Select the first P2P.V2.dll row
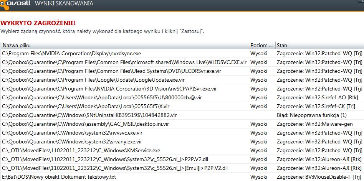Image resolution: width=364 pixels, height=181 pixels. pyautogui.click(x=182, y=159)
